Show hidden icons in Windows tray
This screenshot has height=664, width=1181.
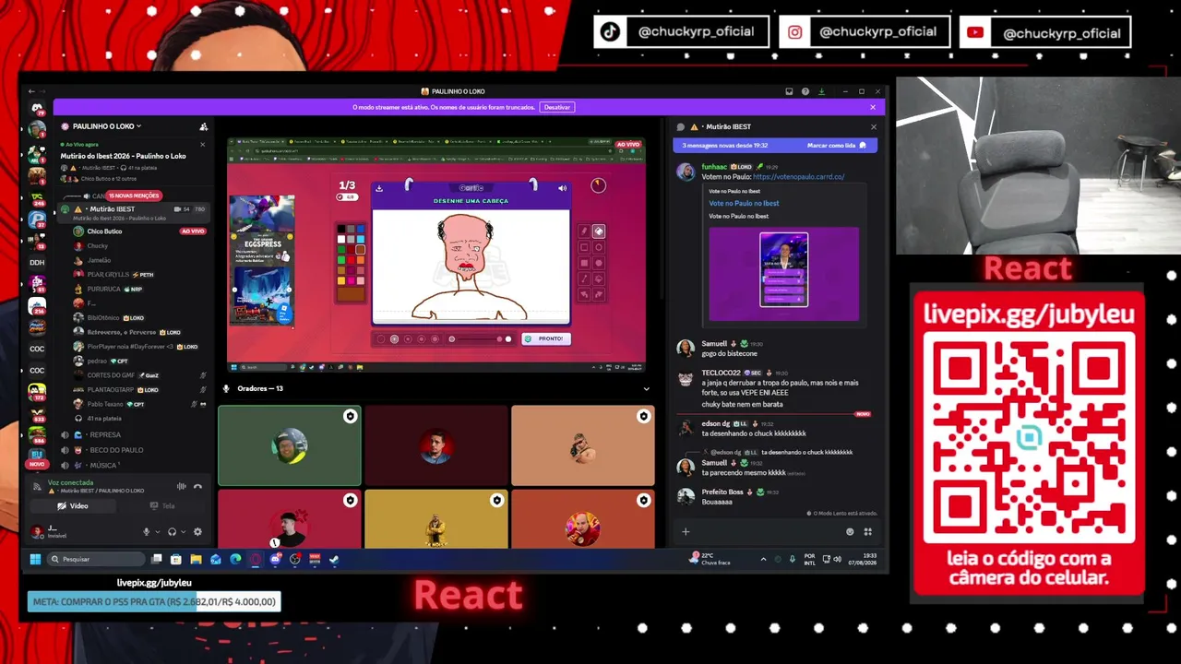point(763,559)
